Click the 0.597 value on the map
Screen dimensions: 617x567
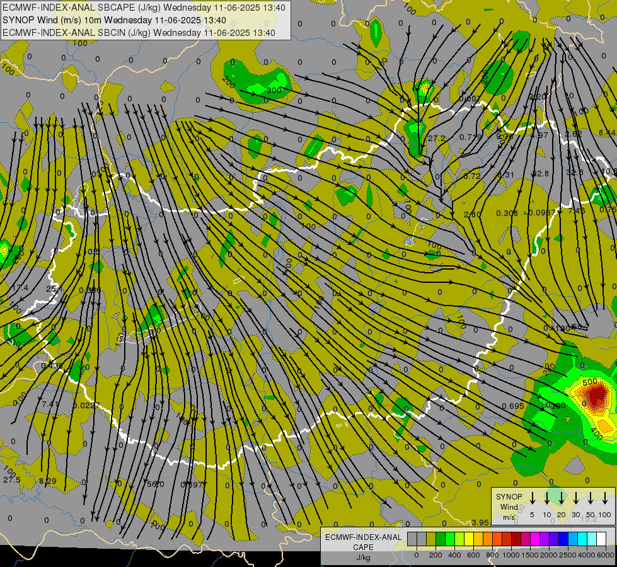(x=192, y=484)
